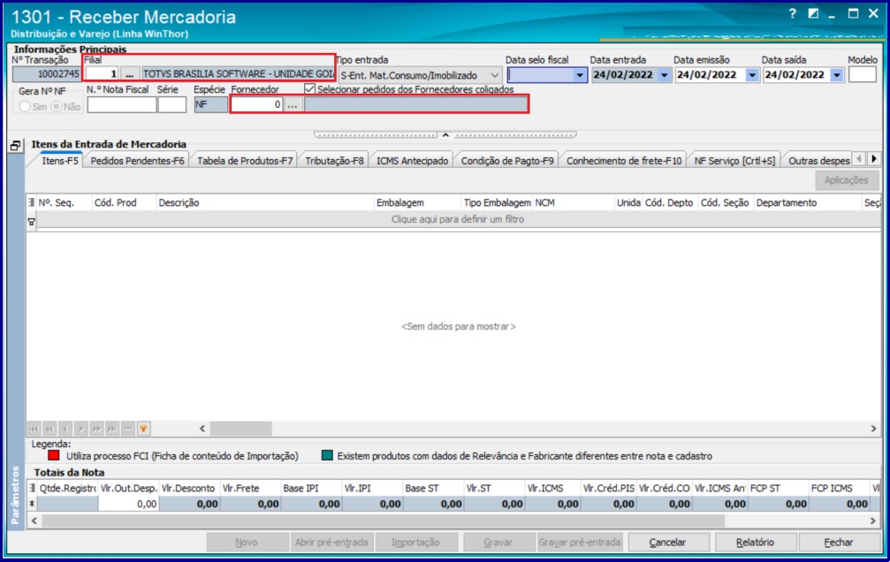Open Tabela de Produtos-F7 tab
The width and height of the screenshot is (890, 562).
click(245, 161)
